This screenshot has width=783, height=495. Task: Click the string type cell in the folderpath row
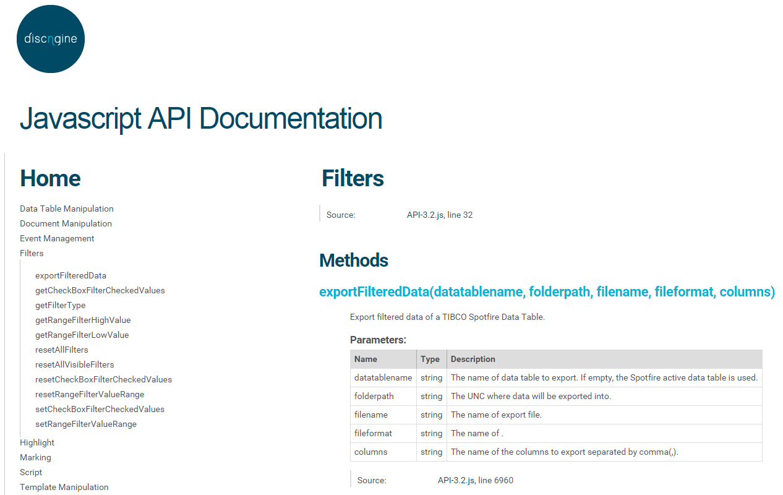432,396
